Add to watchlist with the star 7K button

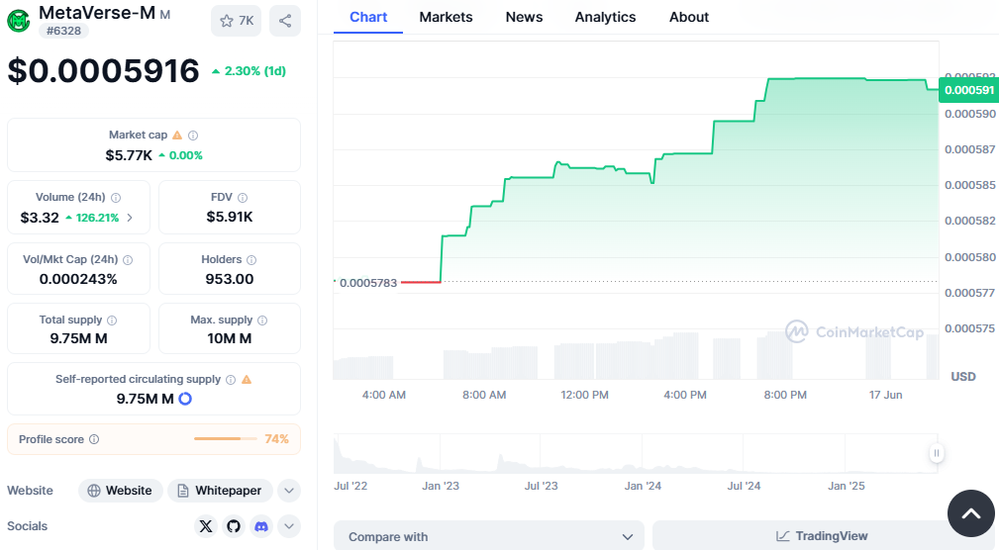click(x=236, y=21)
